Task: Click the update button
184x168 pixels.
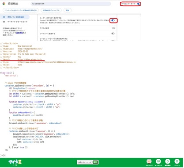Action: [68, 10]
